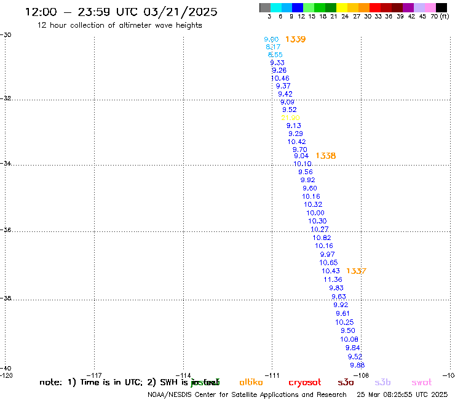Click the black swatch ending the color scale

coord(441,7)
